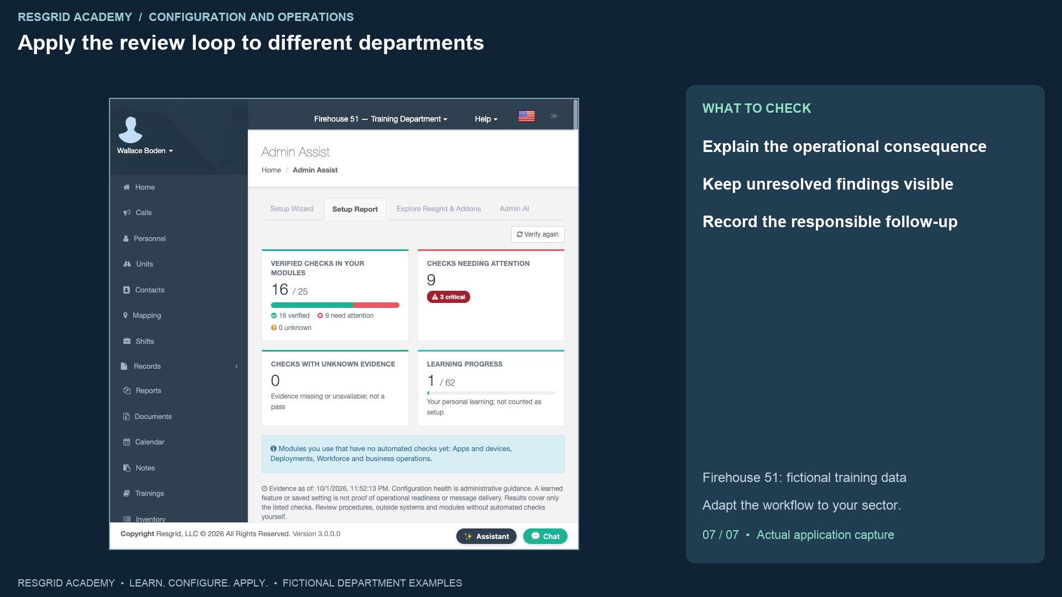This screenshot has width=1062, height=597.
Task: Click the Checks With Unknown Evidence title
Action: (x=333, y=365)
